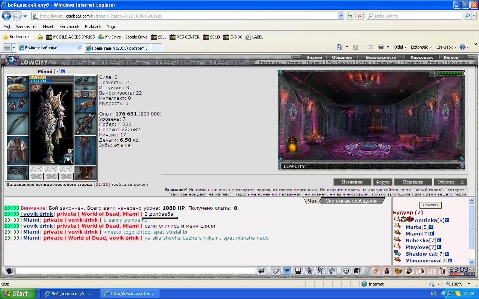This screenshot has height=299, width=479.
Task: Open the Поединки submenu link
Action: click(412, 62)
